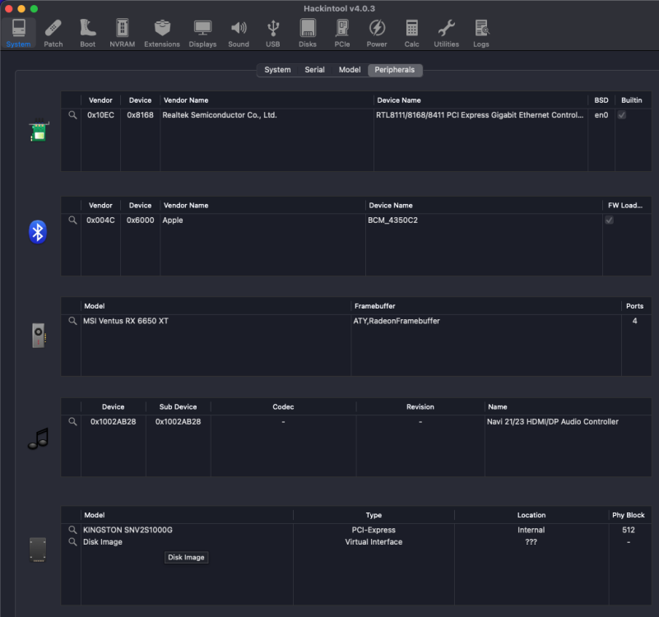
Task: Select the BCM_4350C2 device name
Action: coord(392,220)
